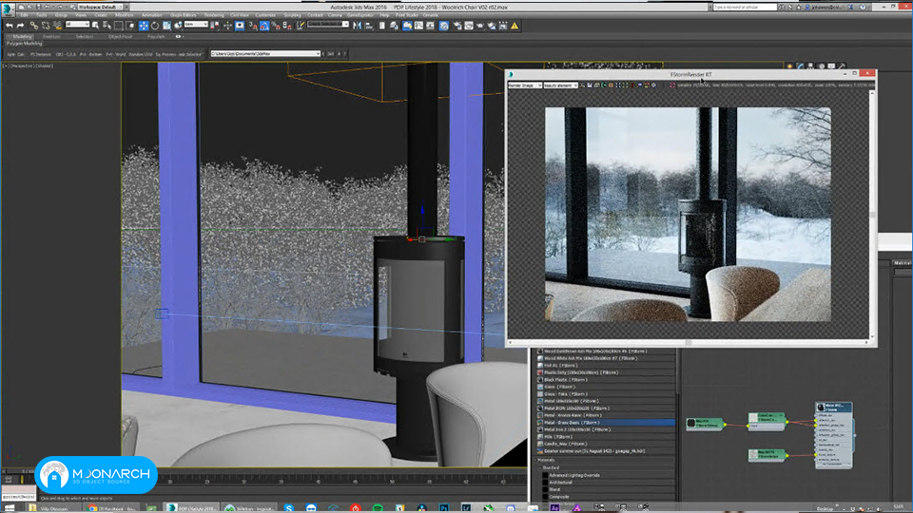The height and width of the screenshot is (513, 913).
Task: Open the Edit menu
Action: tap(25, 15)
